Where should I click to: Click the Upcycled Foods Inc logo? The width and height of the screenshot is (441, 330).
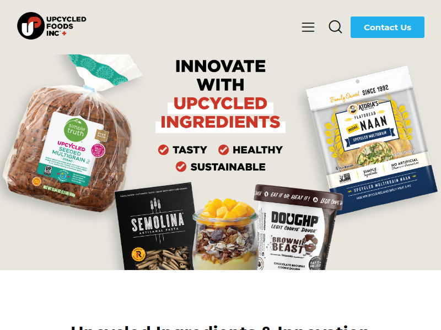click(52, 26)
